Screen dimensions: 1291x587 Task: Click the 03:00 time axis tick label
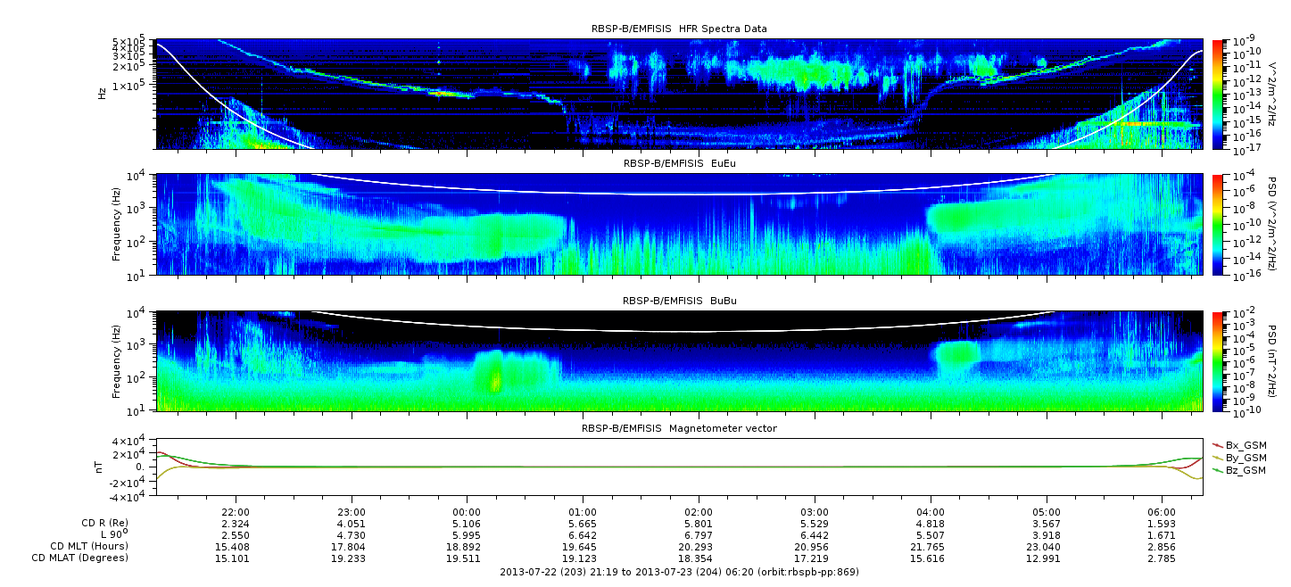click(814, 511)
